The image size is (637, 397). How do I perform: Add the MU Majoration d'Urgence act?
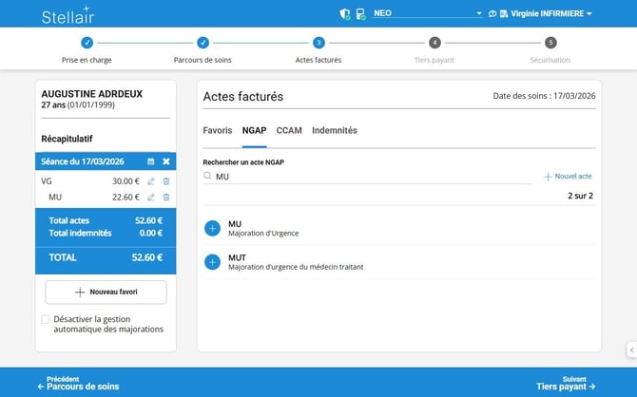[x=212, y=229]
